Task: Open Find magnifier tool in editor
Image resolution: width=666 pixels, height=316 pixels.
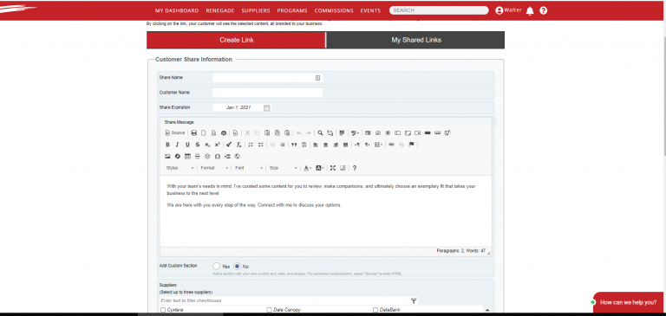Action: [x=320, y=132]
